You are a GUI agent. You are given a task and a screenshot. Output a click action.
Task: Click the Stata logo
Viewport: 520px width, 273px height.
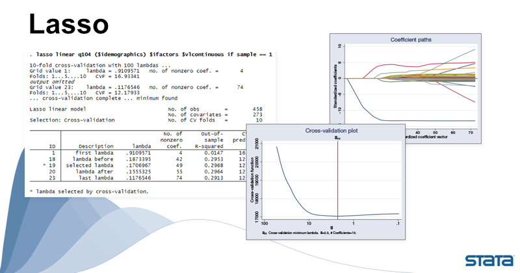coord(489,261)
